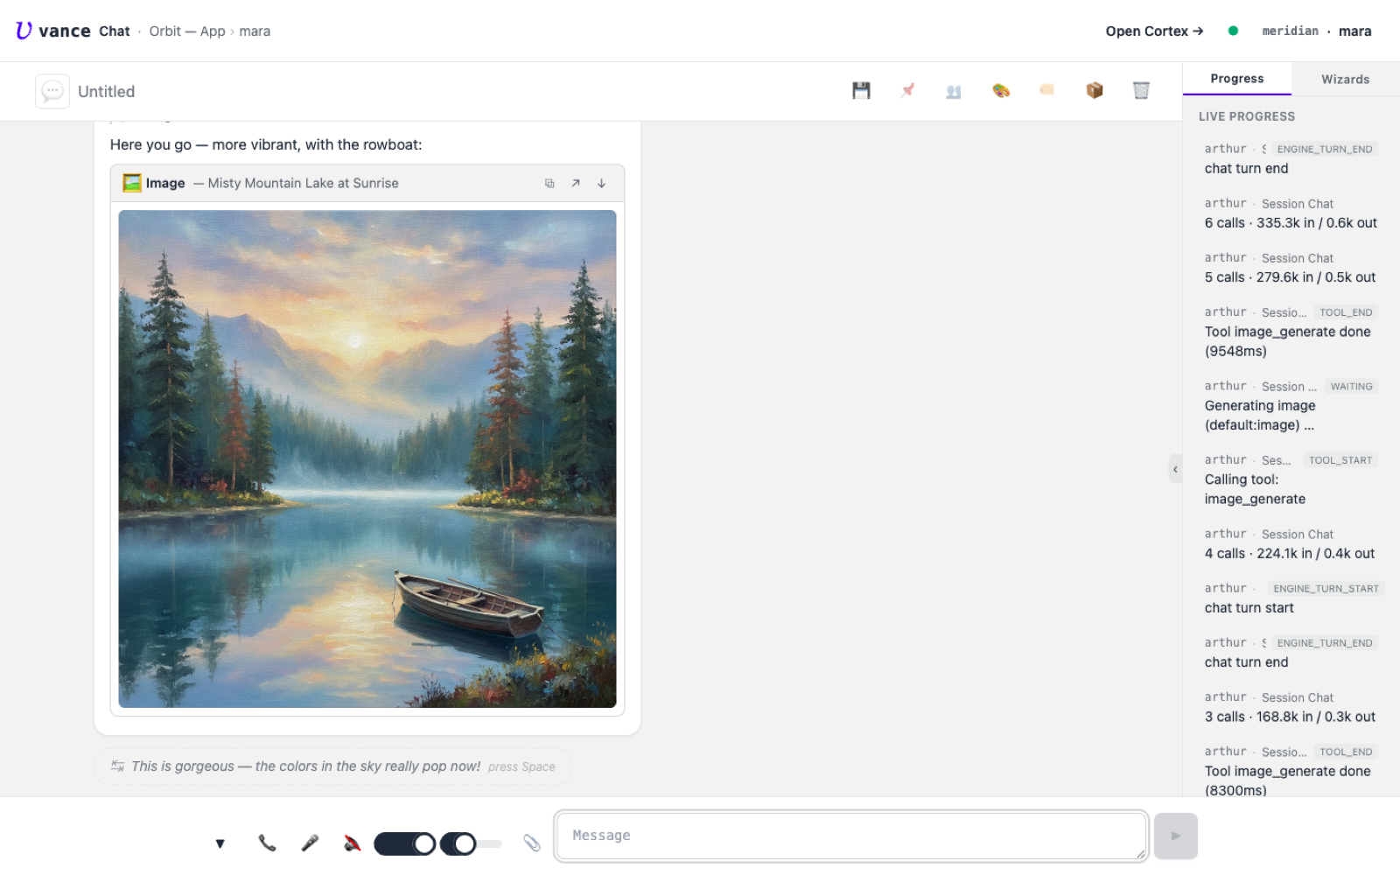Click image title 'Misty Mountain Lake at Sunrise'
This screenshot has width=1400, height=875.
pyautogui.click(x=303, y=183)
